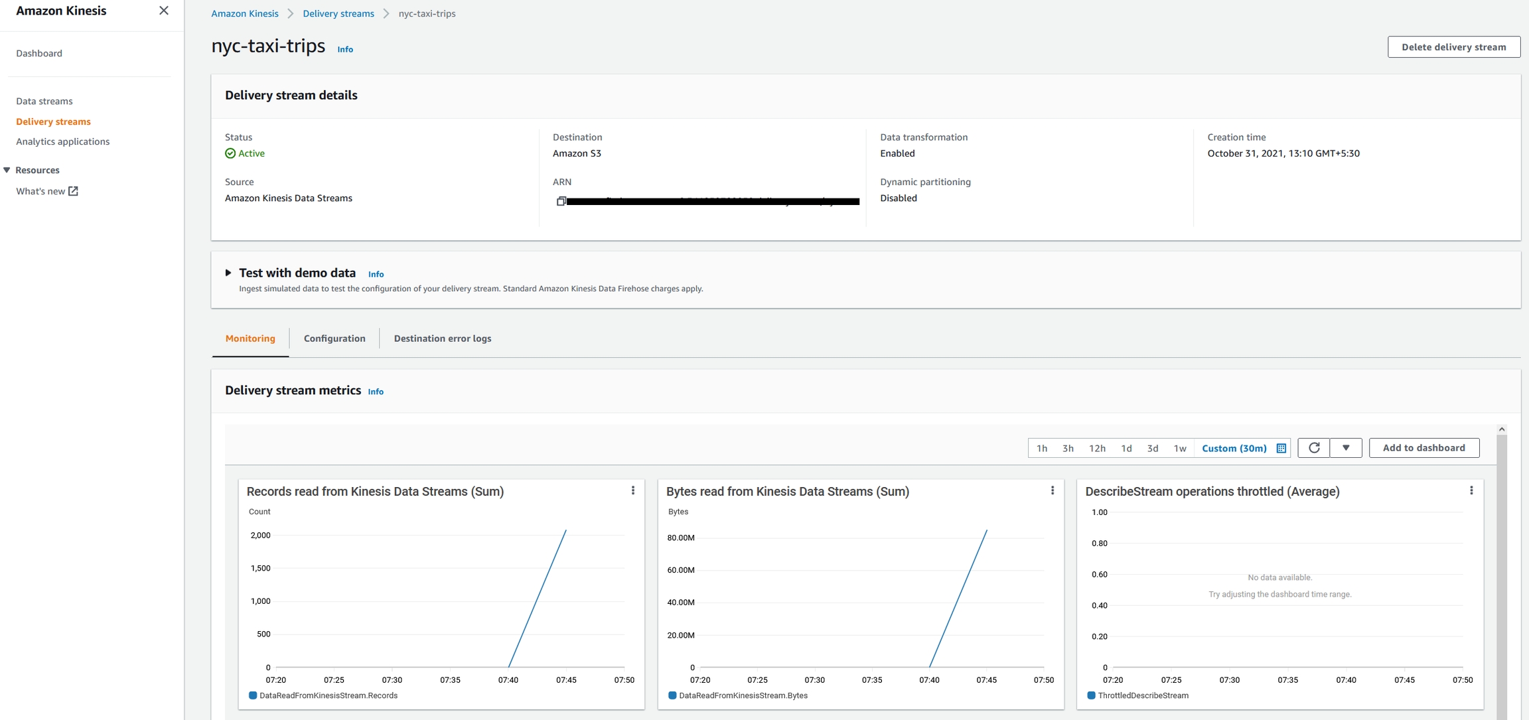
Task: Click the Delivery streams breadcrumb link
Action: [x=338, y=13]
